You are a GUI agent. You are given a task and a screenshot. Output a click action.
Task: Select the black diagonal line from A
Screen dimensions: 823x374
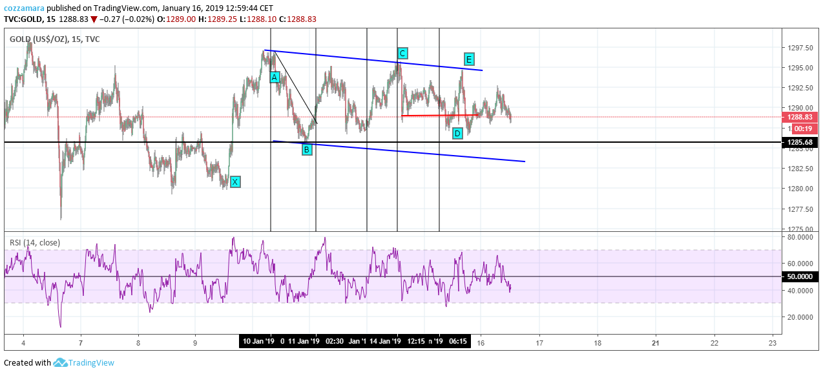click(x=296, y=87)
